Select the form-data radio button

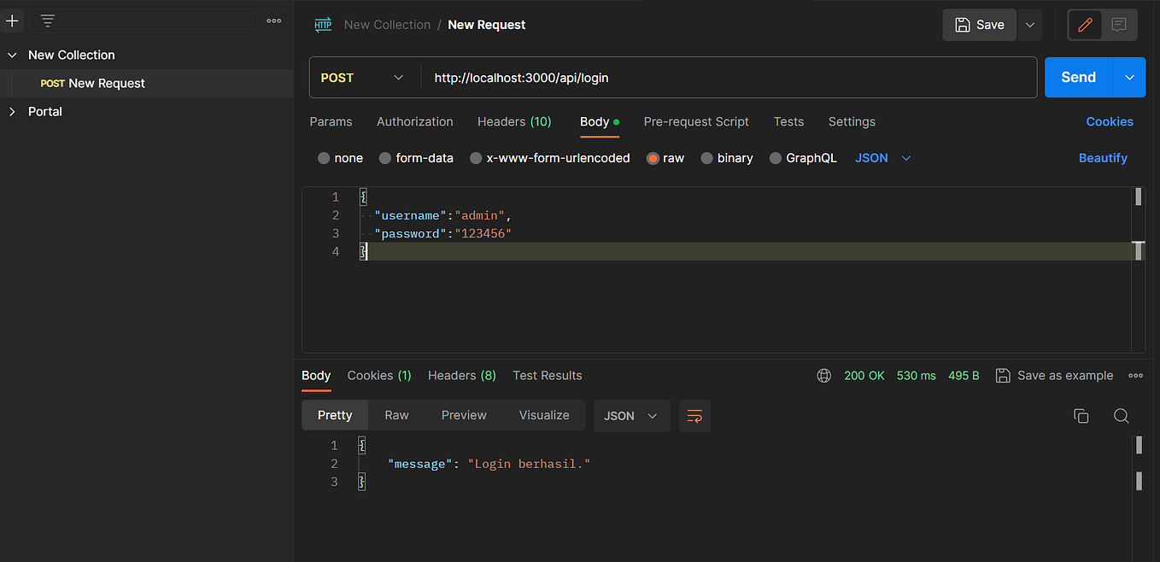(385, 158)
